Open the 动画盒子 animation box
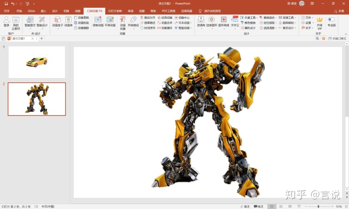This screenshot has height=209, width=349. click(57, 22)
